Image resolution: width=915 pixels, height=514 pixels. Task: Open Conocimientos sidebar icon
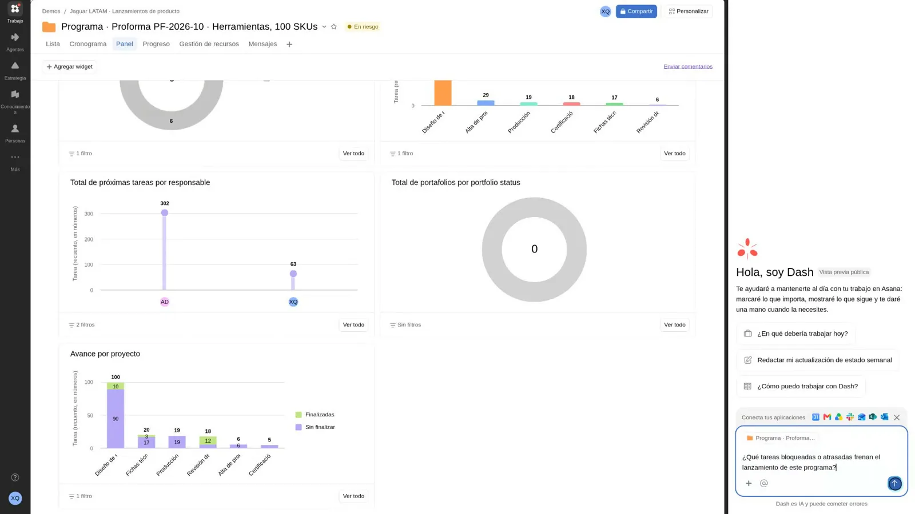point(15,101)
